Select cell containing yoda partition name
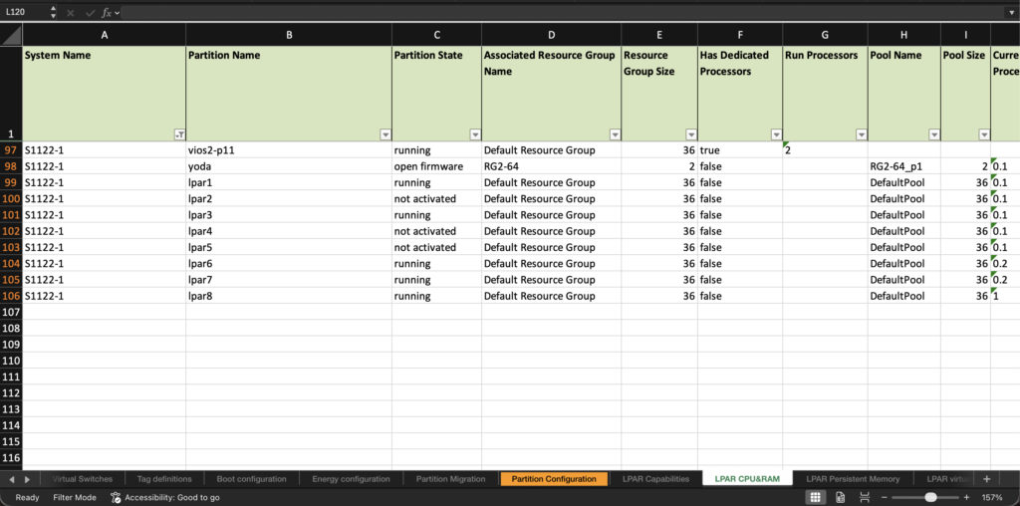Image resolution: width=1020 pixels, height=506 pixels. tap(288, 166)
